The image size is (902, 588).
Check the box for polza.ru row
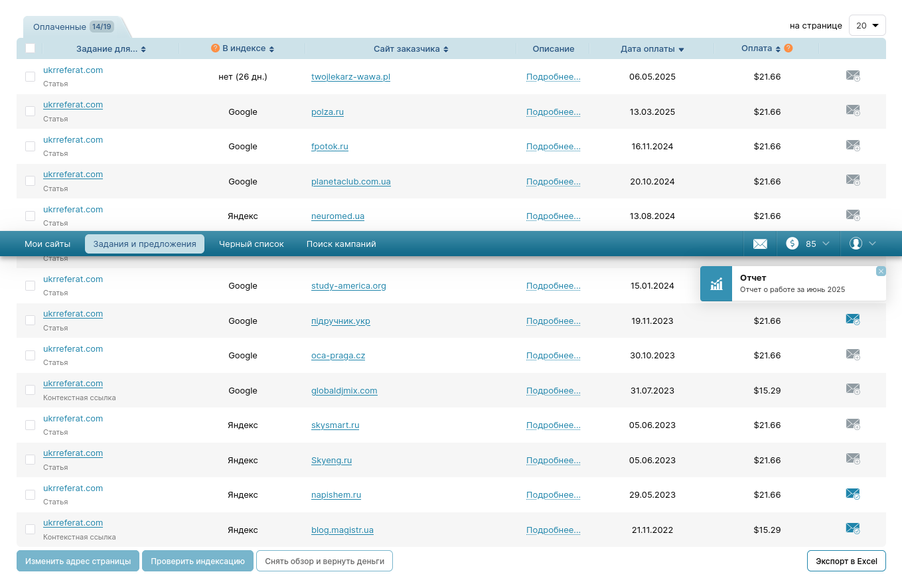coord(30,111)
